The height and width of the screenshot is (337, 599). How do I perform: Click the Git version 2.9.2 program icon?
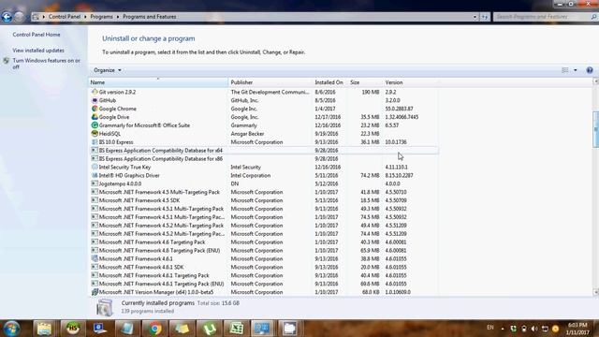point(95,92)
